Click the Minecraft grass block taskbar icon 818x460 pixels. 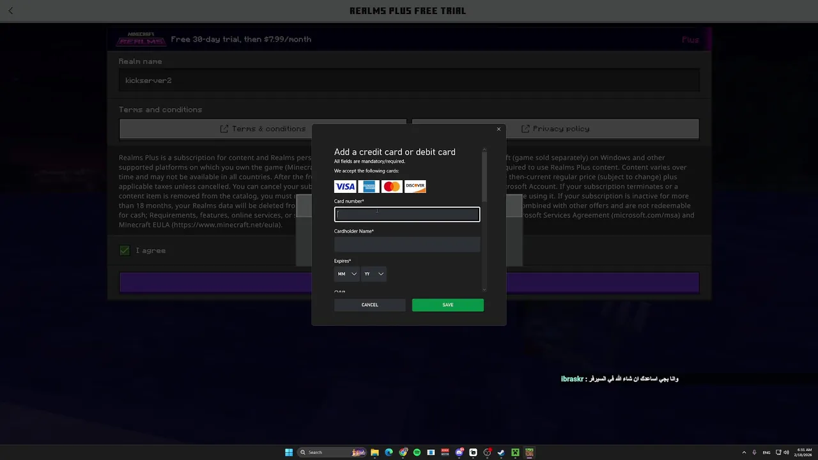(x=529, y=452)
